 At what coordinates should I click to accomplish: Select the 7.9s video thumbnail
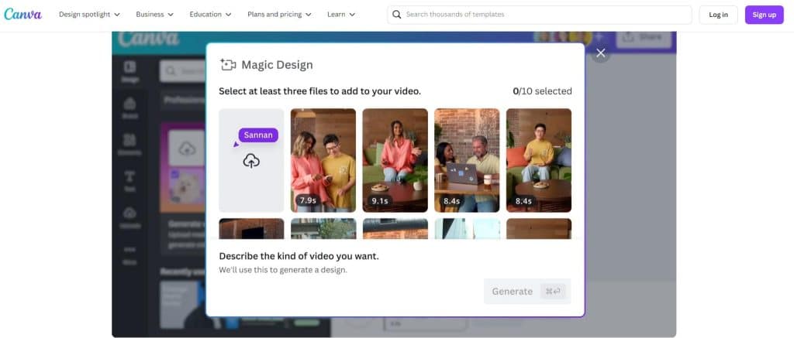click(x=323, y=160)
